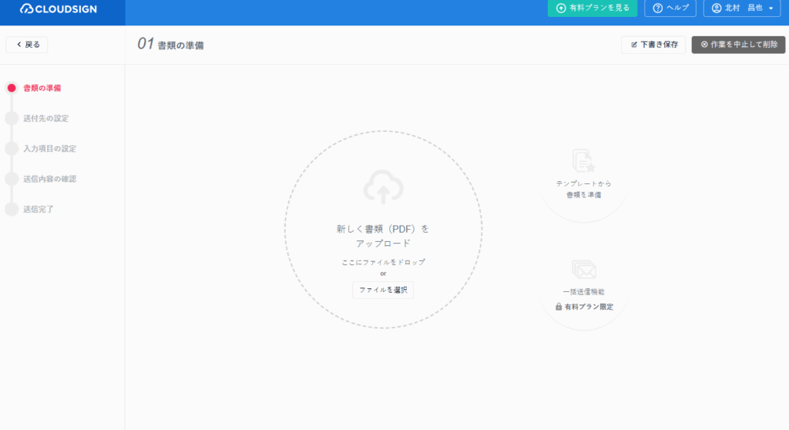
Task: Select the 送信内容の確認 step
Action: point(50,179)
